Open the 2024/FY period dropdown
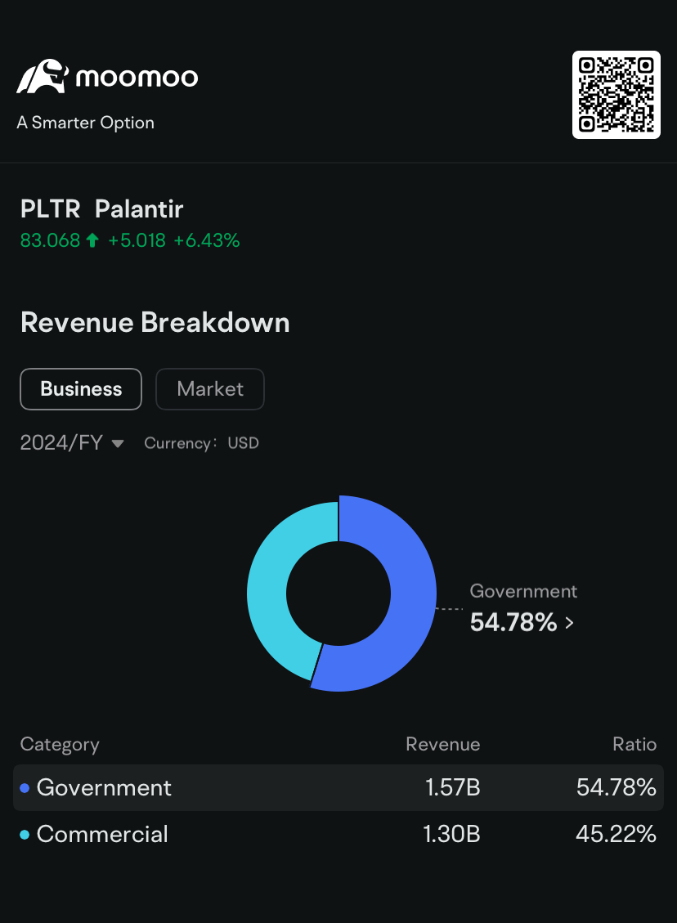 tap(72, 442)
